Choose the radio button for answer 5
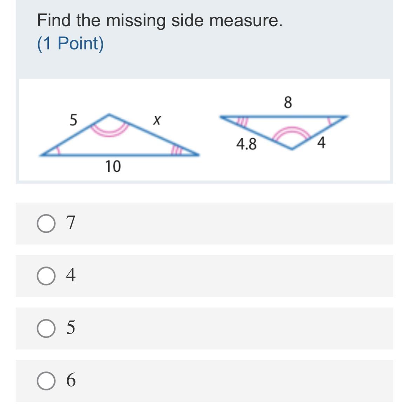The height and width of the screenshot is (410, 409). coord(46,328)
